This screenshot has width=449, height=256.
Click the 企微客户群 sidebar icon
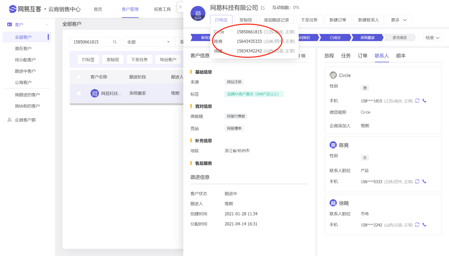(x=10, y=120)
